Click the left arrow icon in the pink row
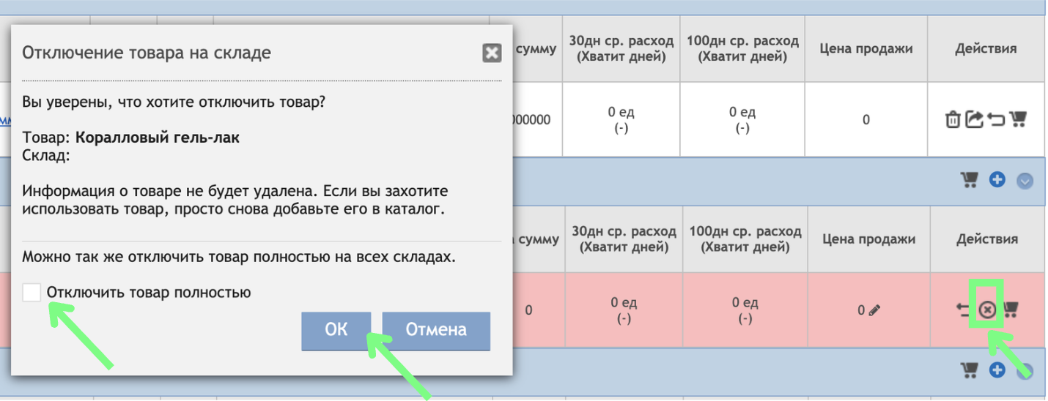The height and width of the screenshot is (401, 1048). pyautogui.click(x=964, y=310)
